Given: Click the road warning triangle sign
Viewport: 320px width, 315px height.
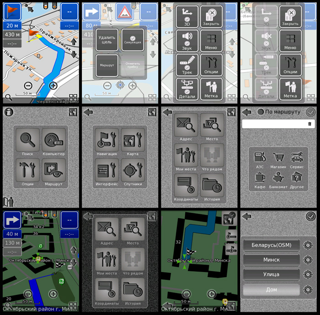Looking at the screenshot, I should (x=124, y=11).
